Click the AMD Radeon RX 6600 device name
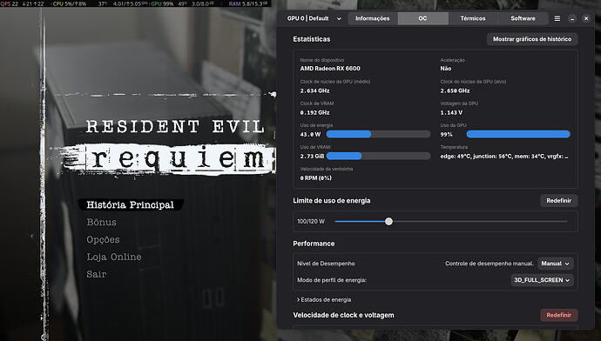The width and height of the screenshot is (601, 341). point(330,69)
